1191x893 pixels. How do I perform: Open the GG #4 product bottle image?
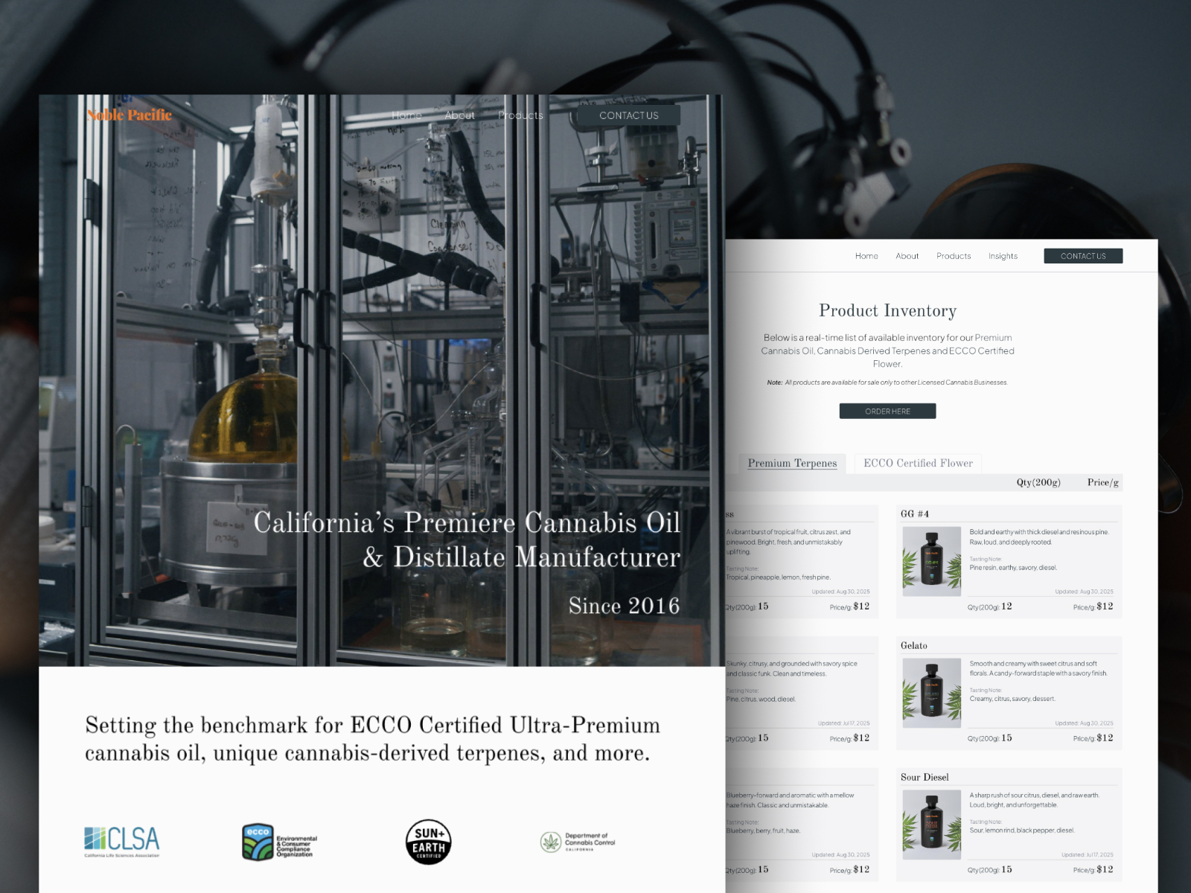[932, 561]
